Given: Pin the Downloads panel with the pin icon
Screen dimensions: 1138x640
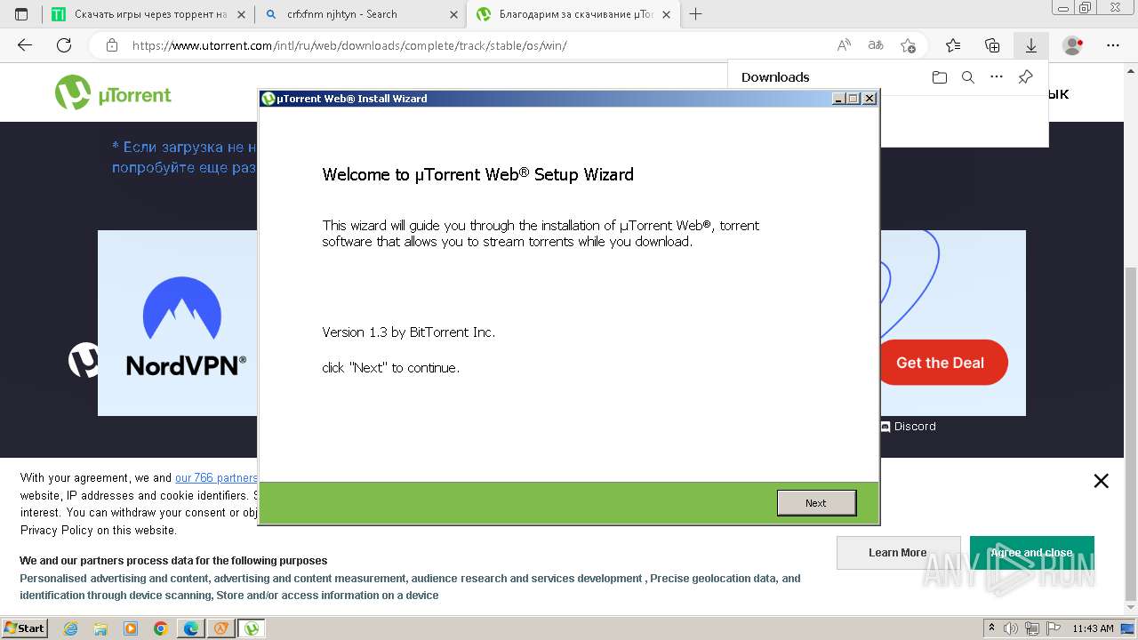Looking at the screenshot, I should pos(1025,77).
